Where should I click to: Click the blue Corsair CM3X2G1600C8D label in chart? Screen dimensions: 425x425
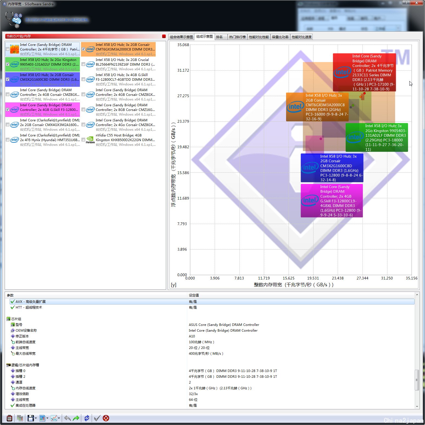click(x=332, y=168)
